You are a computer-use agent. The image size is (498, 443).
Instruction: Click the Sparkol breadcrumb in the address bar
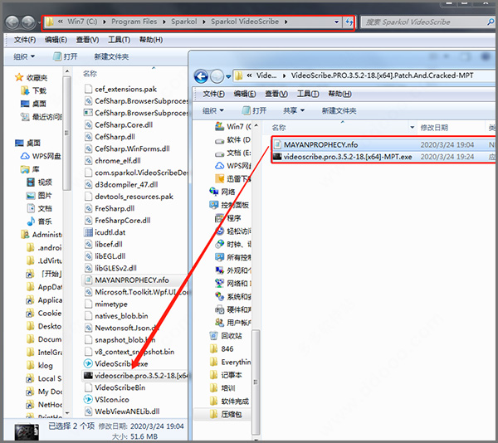tap(184, 22)
